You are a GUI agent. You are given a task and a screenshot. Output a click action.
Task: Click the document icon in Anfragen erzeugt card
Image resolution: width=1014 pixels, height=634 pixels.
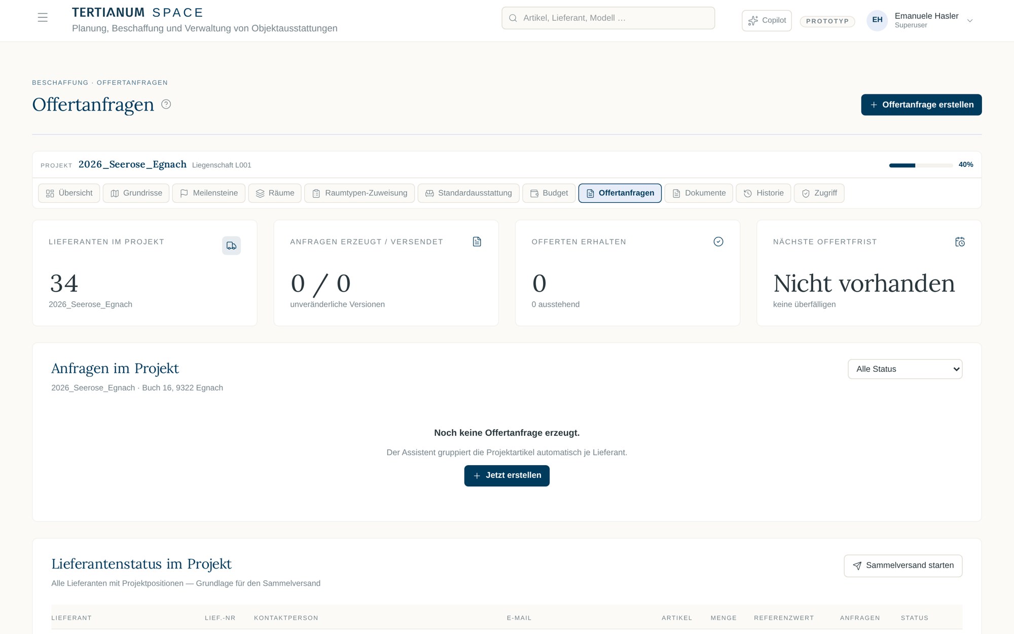pos(477,241)
